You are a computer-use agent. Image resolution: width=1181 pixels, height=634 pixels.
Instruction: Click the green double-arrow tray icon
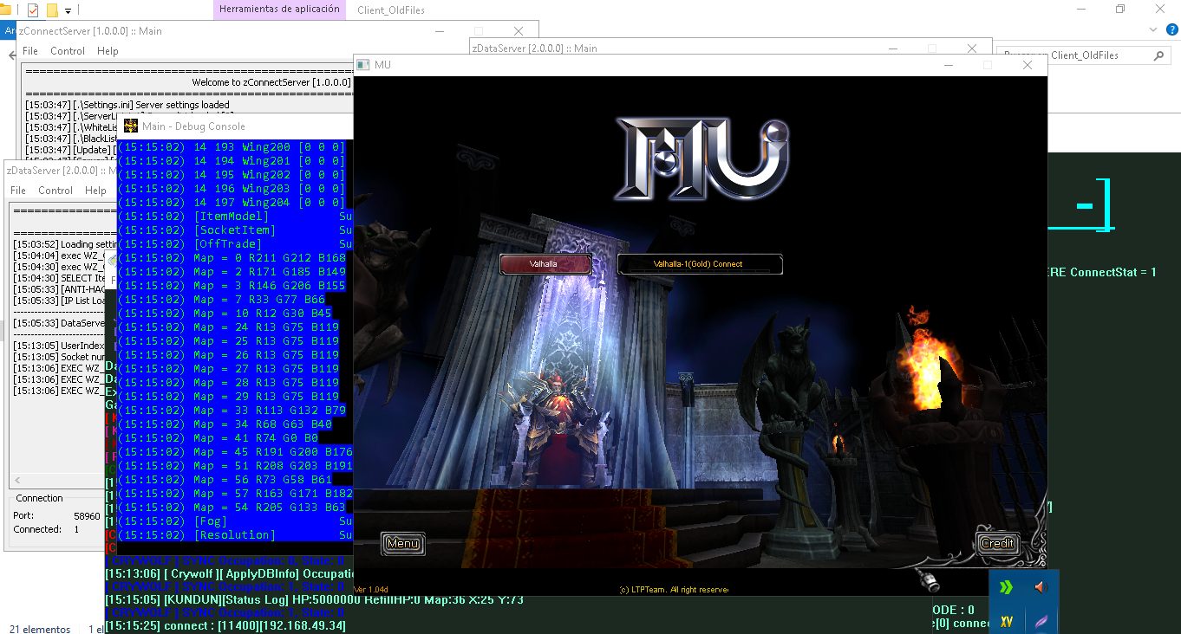[1006, 588]
